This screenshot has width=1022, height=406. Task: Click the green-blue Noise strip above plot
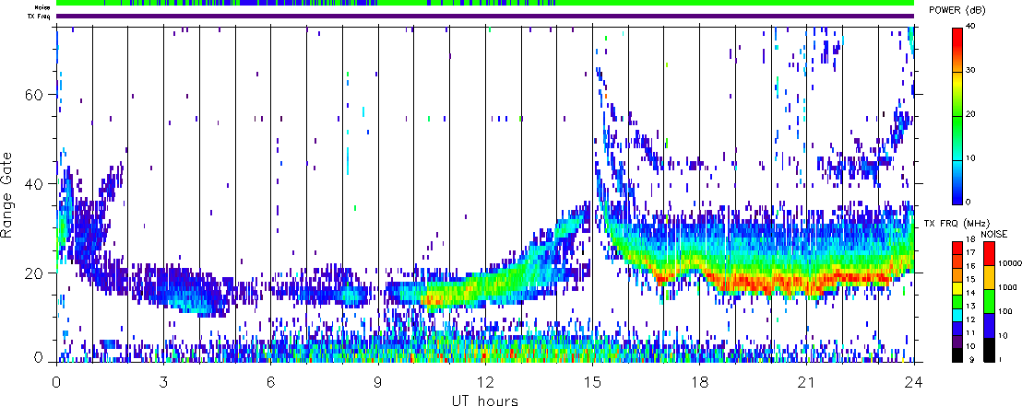pos(485,4)
